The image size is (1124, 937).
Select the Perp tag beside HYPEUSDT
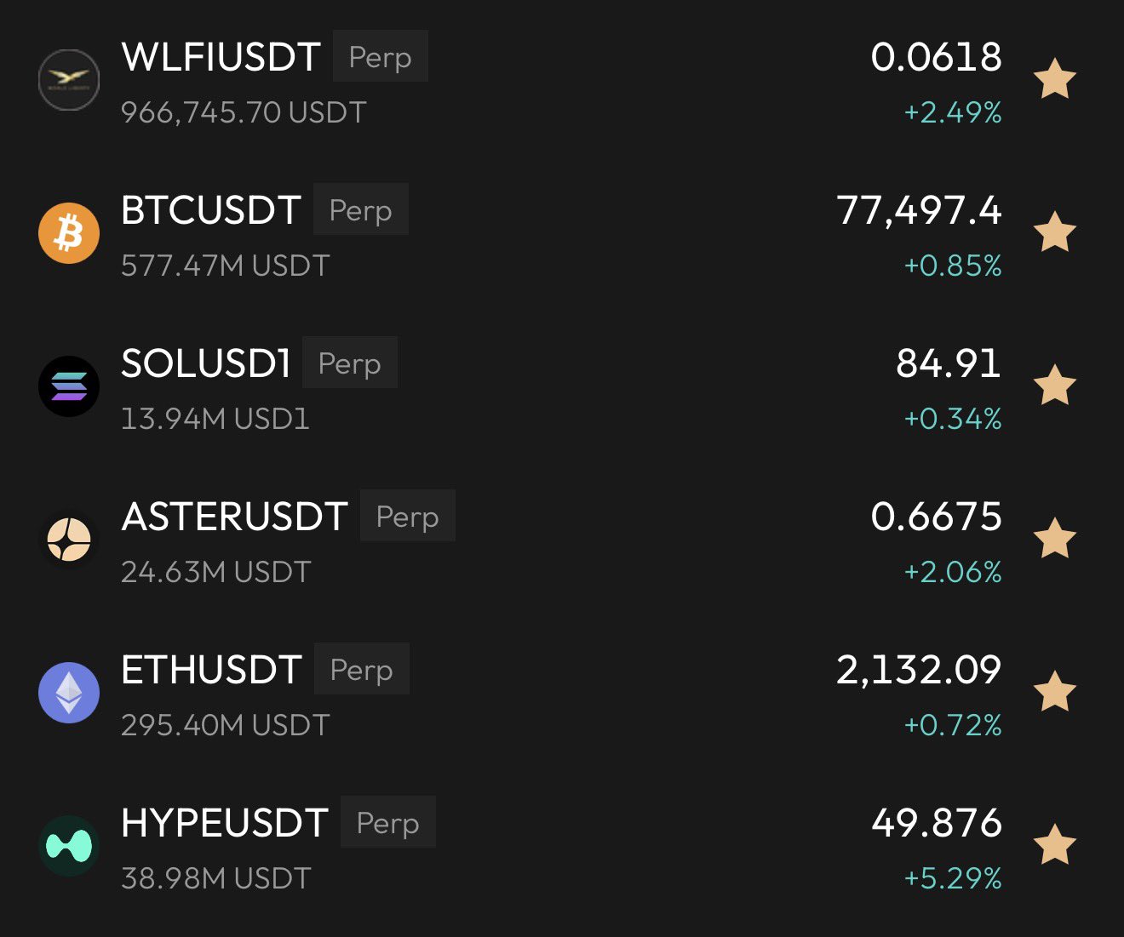point(388,822)
